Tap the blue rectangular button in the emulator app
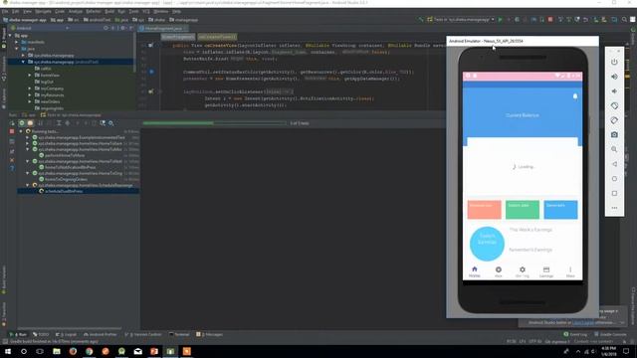 [560, 210]
